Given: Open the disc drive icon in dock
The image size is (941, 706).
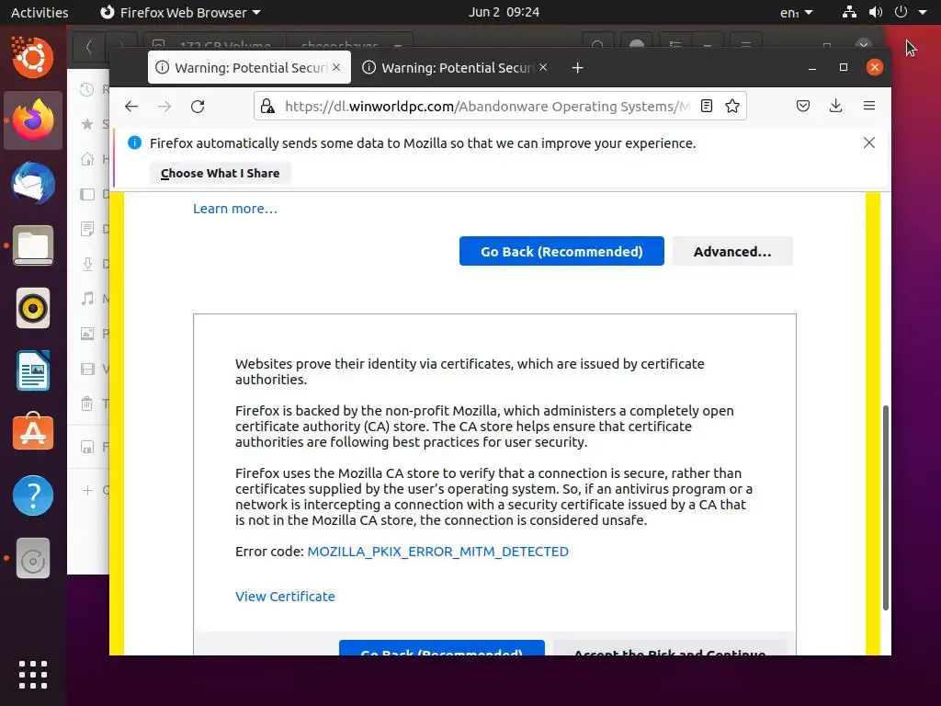Looking at the screenshot, I should (33, 558).
